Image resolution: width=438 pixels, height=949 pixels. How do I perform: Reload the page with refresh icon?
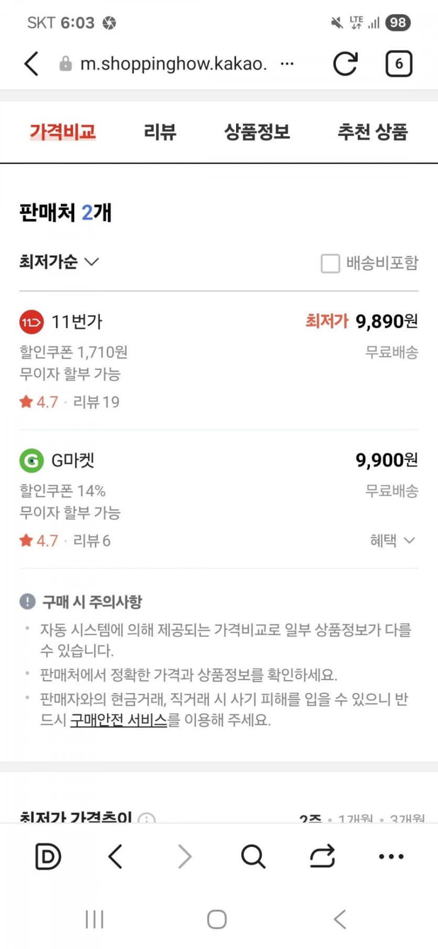(345, 64)
